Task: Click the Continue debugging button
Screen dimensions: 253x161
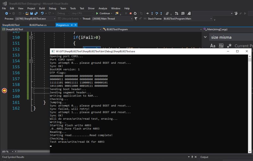Action: click(103, 13)
